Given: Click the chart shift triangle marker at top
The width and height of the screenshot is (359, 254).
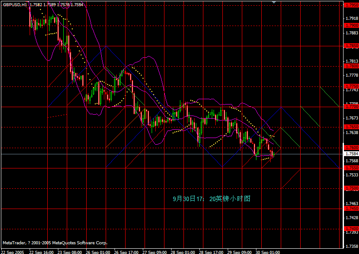Looking at the screenshot, I should tap(274, 2).
